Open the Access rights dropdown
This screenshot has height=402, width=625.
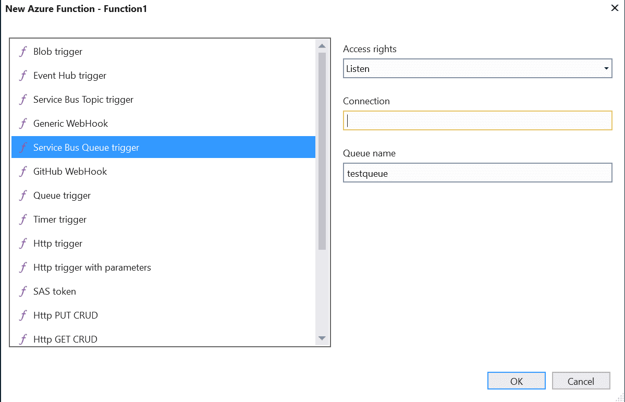(477, 69)
